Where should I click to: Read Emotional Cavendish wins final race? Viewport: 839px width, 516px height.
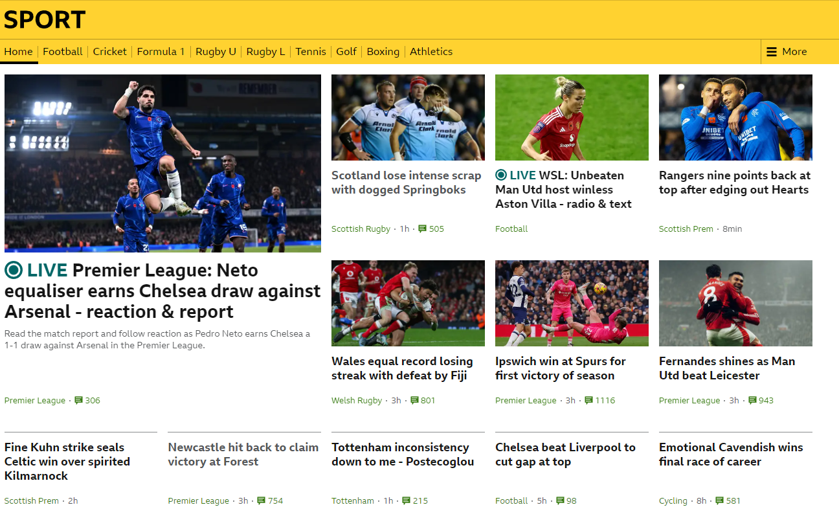coord(731,454)
